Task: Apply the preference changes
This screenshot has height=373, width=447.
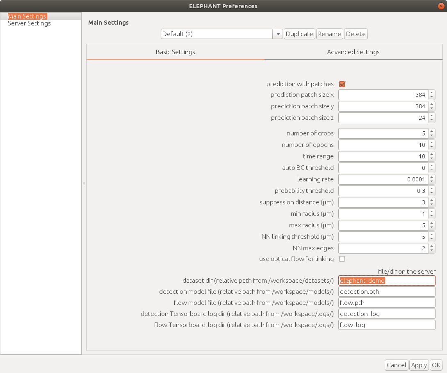Action: [419, 365]
